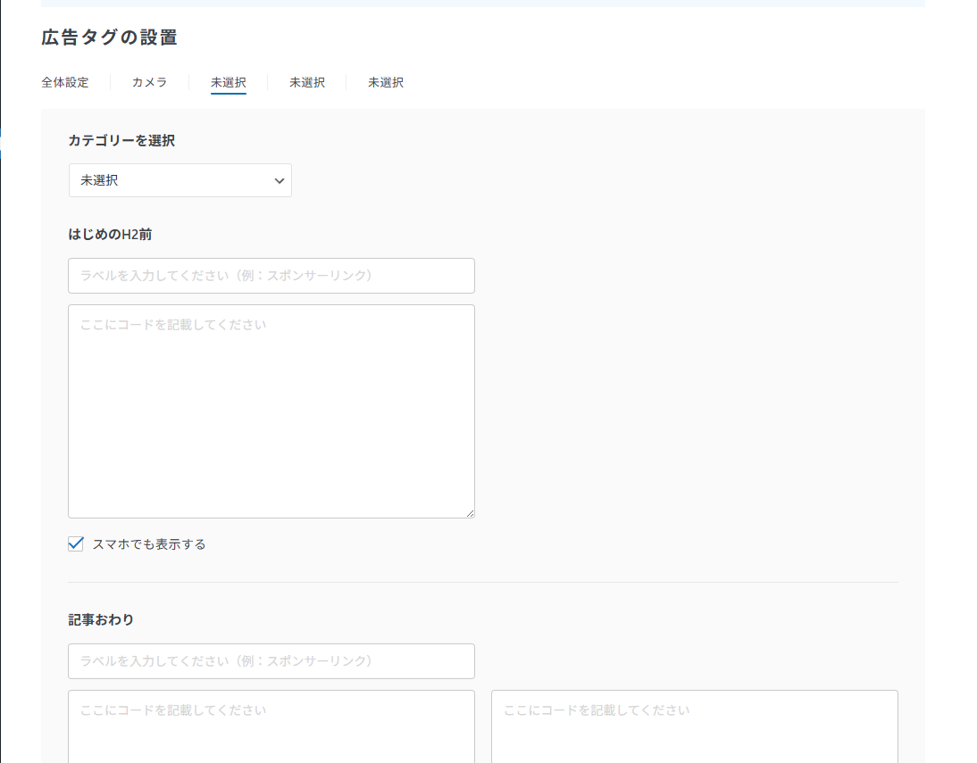Viewport: 977px width, 763px height.
Task: Click the chevron arrow in category dropdown
Action: pyautogui.click(x=280, y=180)
